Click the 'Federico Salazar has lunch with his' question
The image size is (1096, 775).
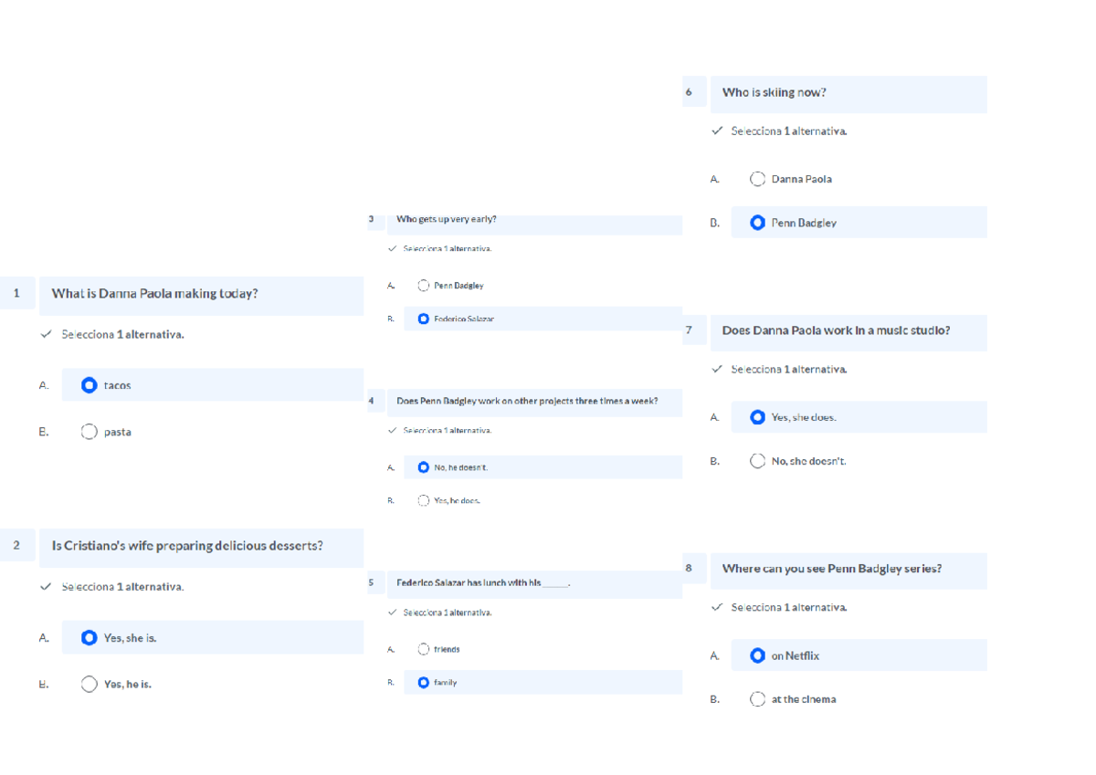[x=484, y=582]
